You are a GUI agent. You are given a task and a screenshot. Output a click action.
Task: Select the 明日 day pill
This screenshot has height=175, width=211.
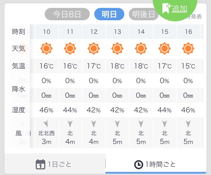[109, 14]
